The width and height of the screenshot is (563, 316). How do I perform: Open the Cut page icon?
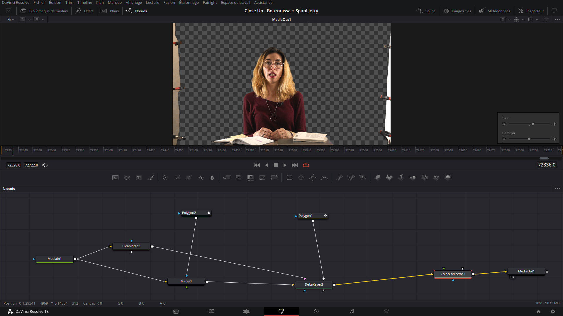click(x=211, y=311)
